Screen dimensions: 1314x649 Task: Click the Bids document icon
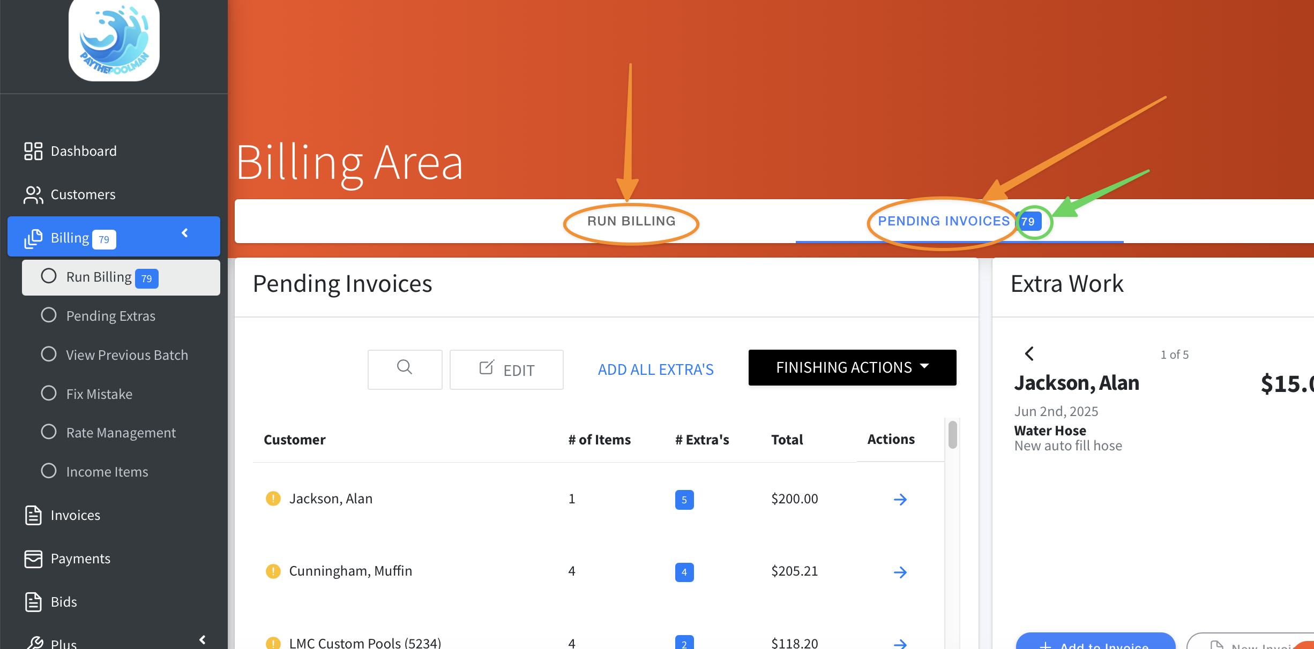tap(33, 602)
